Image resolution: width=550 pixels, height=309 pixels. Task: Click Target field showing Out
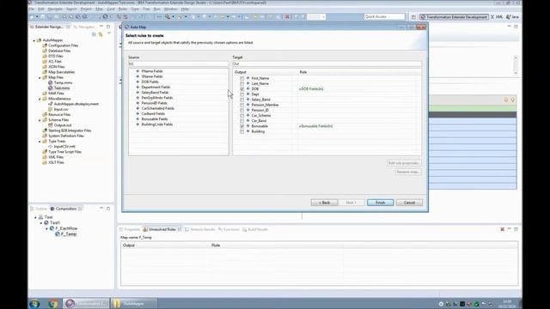(327, 64)
